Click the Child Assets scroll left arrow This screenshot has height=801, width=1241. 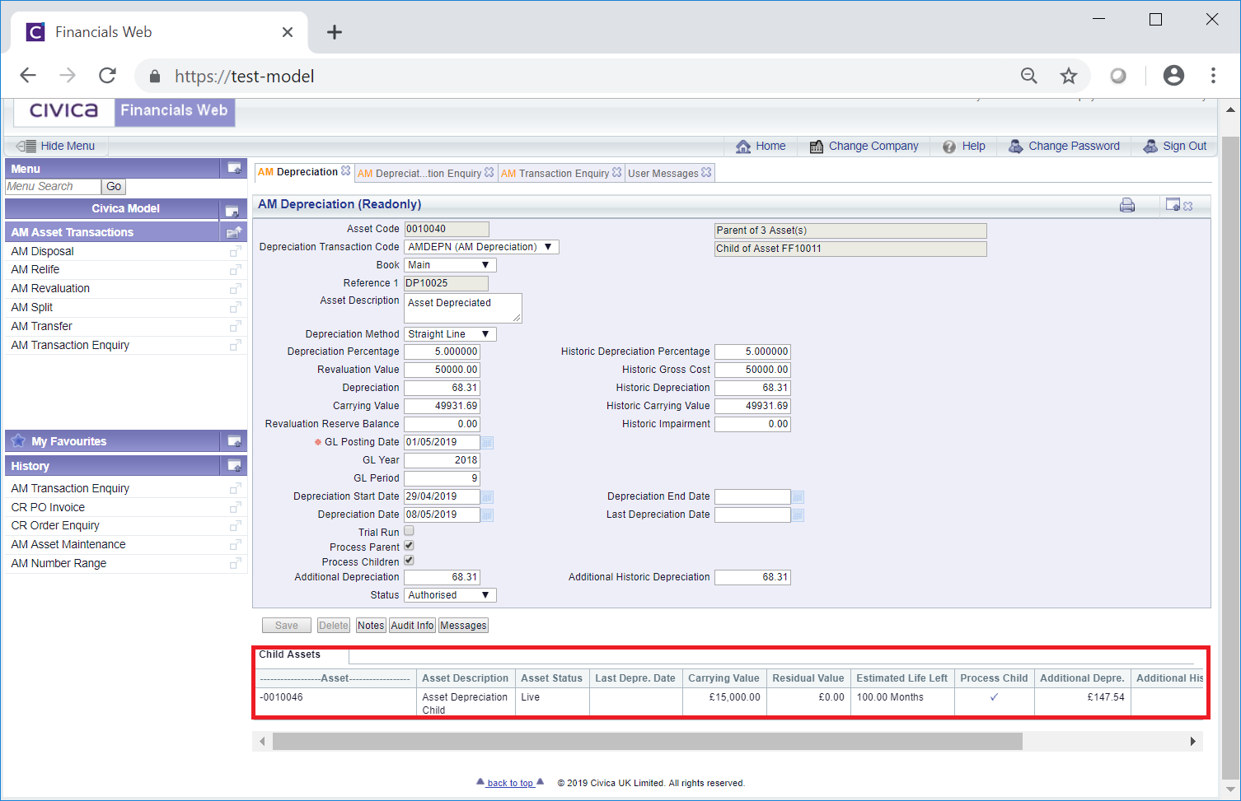point(263,742)
